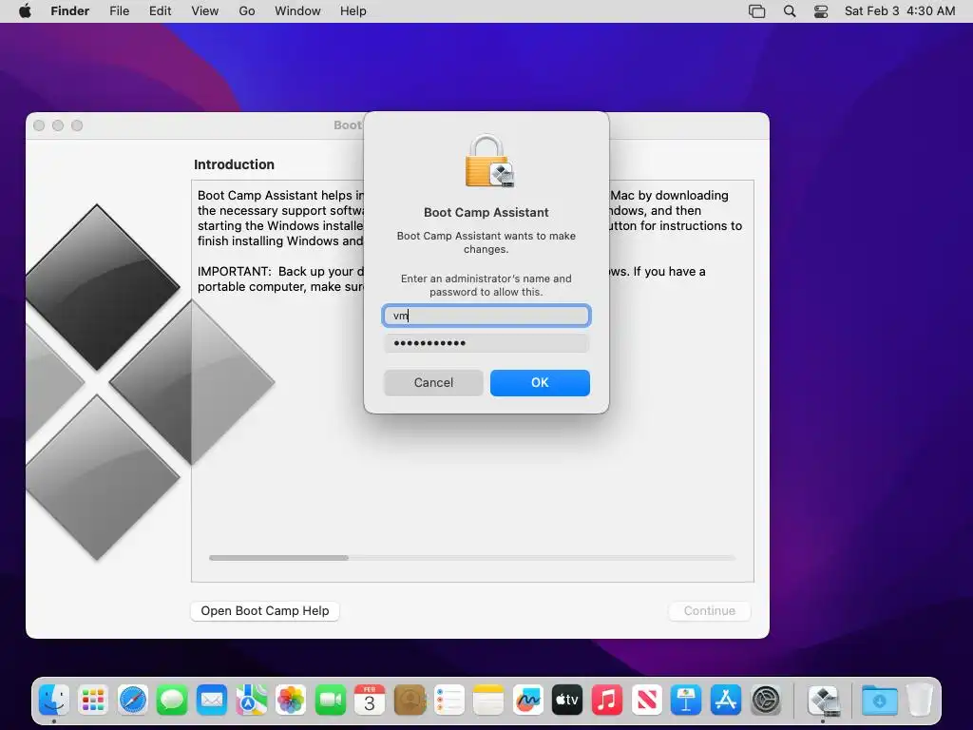Focus the password field
The image size is (973, 730).
[486, 343]
